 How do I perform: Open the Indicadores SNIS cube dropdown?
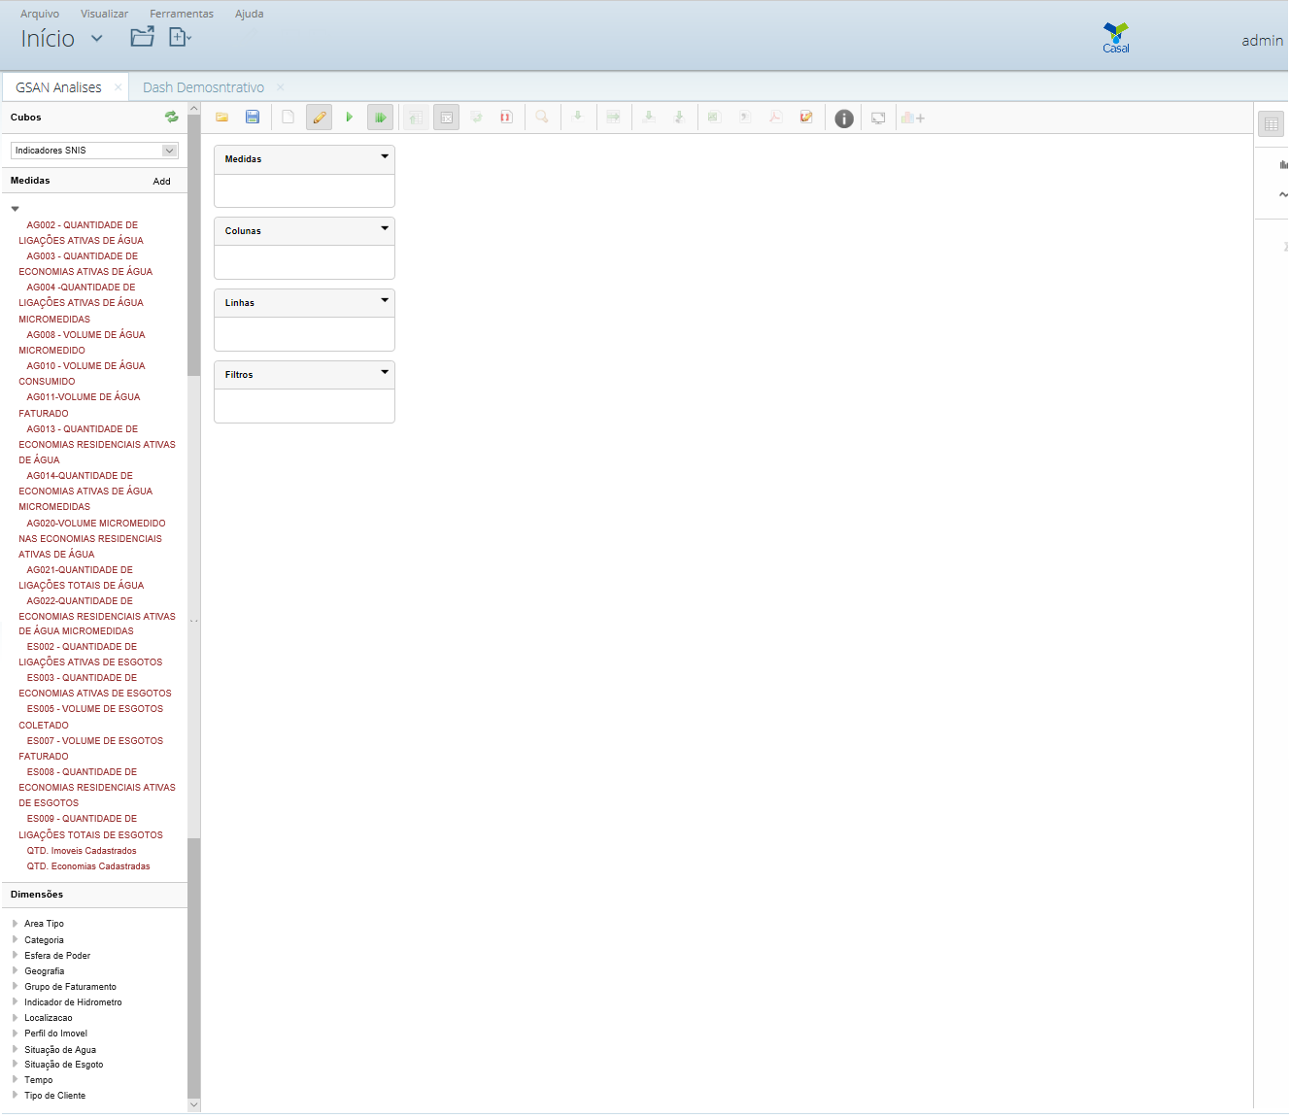[169, 151]
